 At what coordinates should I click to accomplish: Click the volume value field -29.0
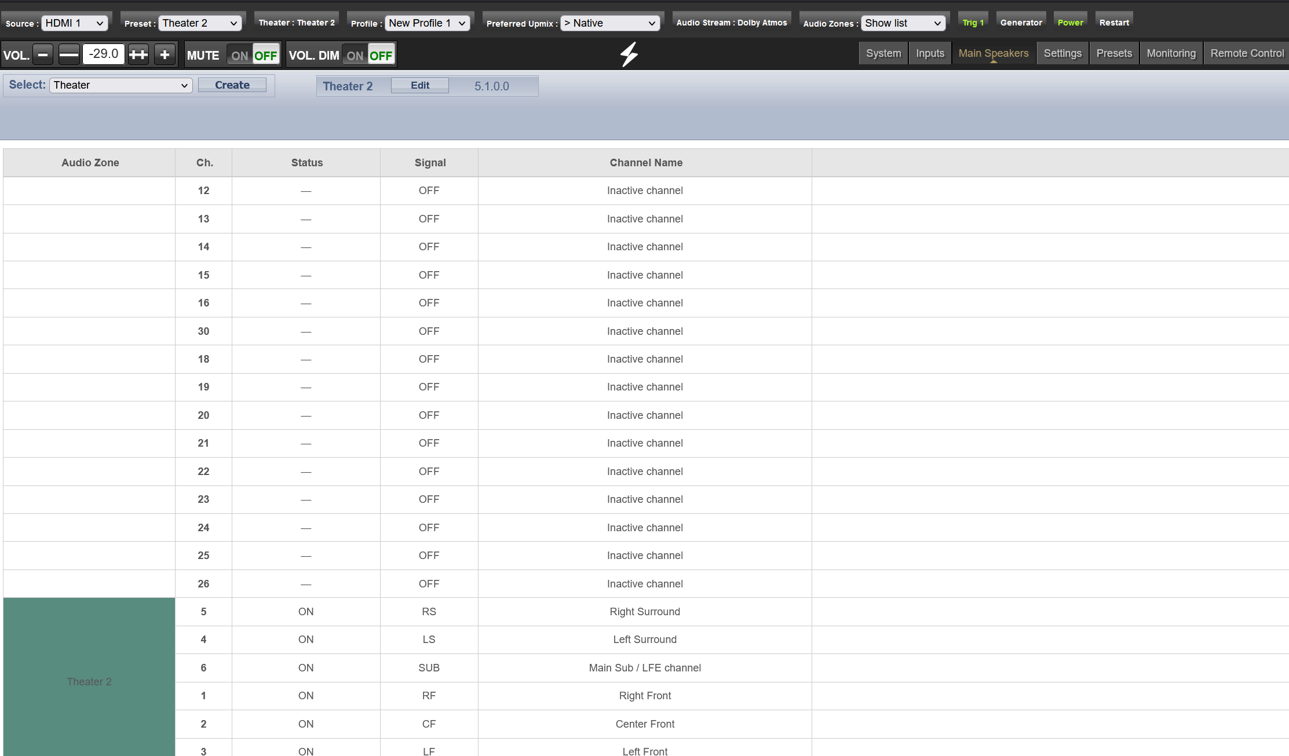coord(104,54)
